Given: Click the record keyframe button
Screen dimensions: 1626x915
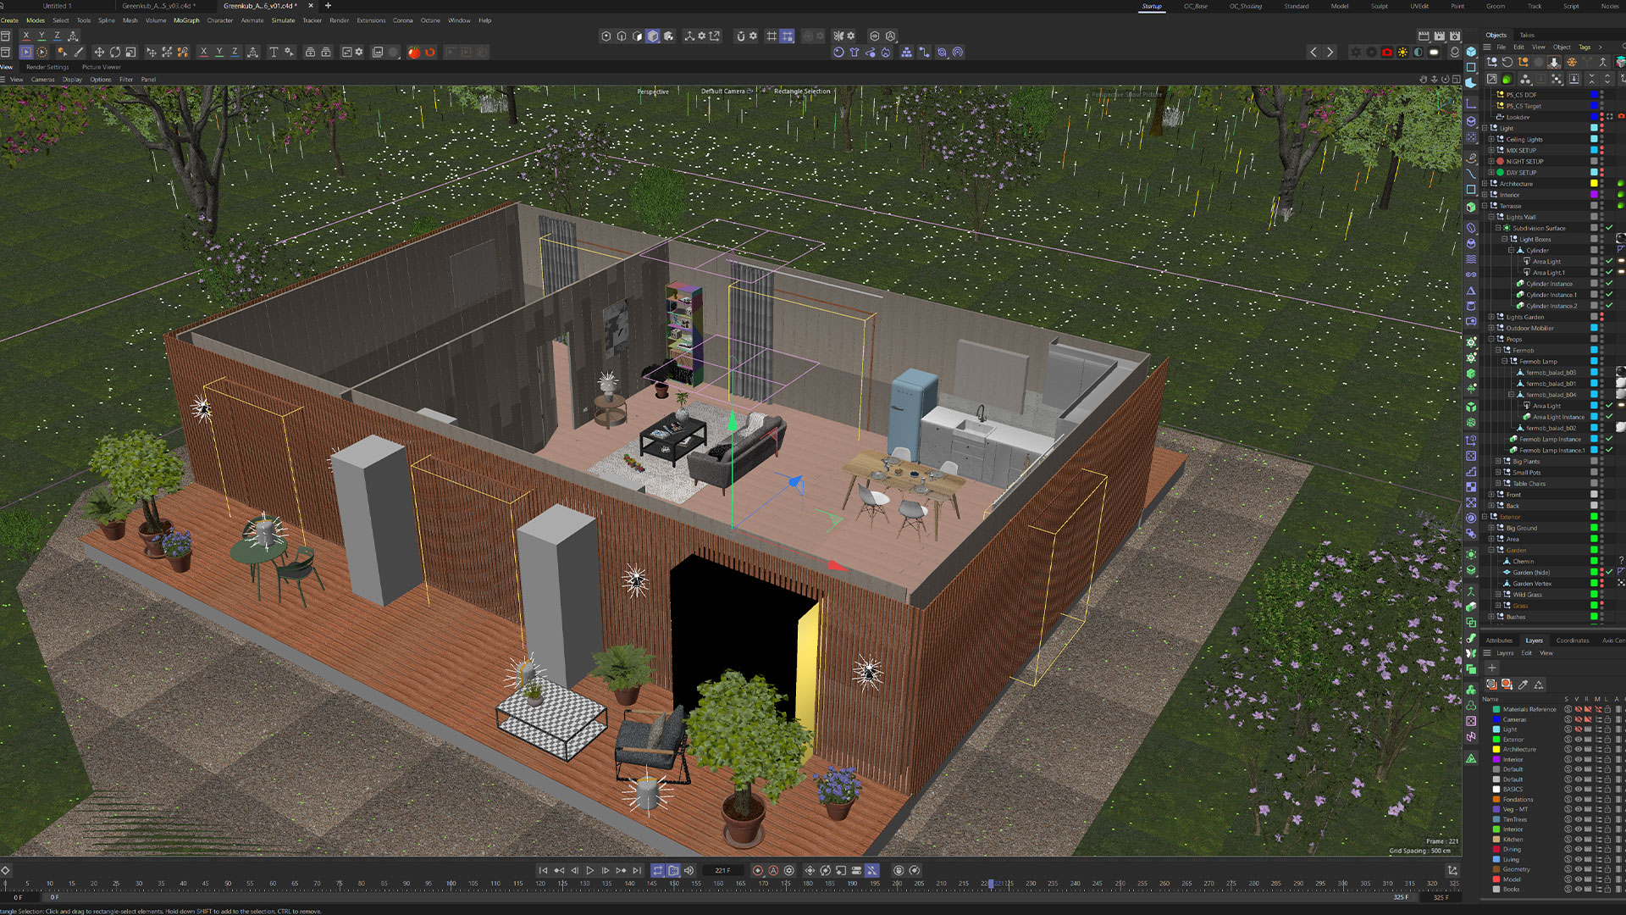Looking at the screenshot, I should [758, 871].
